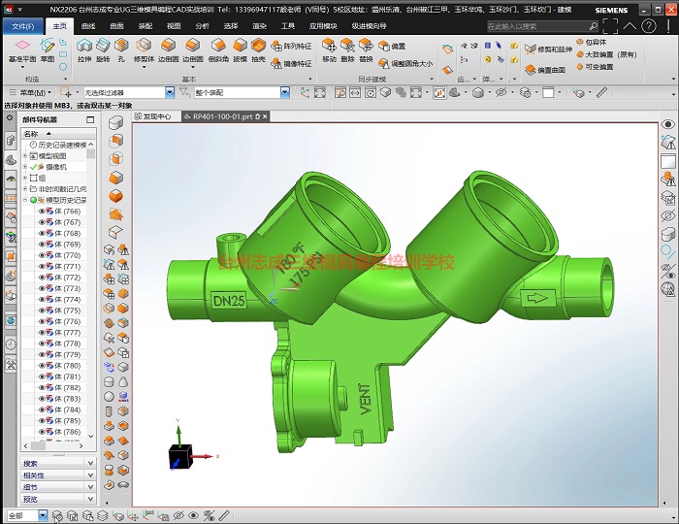Click the 包容体 button

(x=591, y=42)
